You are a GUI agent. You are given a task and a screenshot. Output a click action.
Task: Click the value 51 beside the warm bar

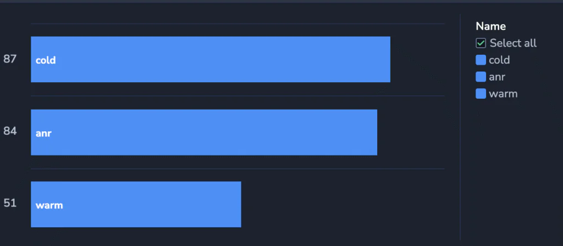10,203
